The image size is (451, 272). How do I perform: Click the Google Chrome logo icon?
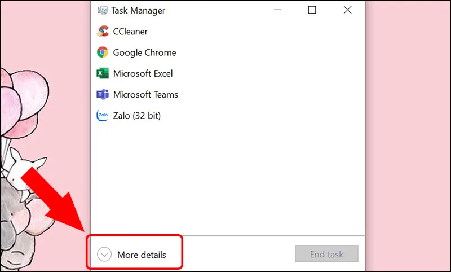click(x=103, y=52)
